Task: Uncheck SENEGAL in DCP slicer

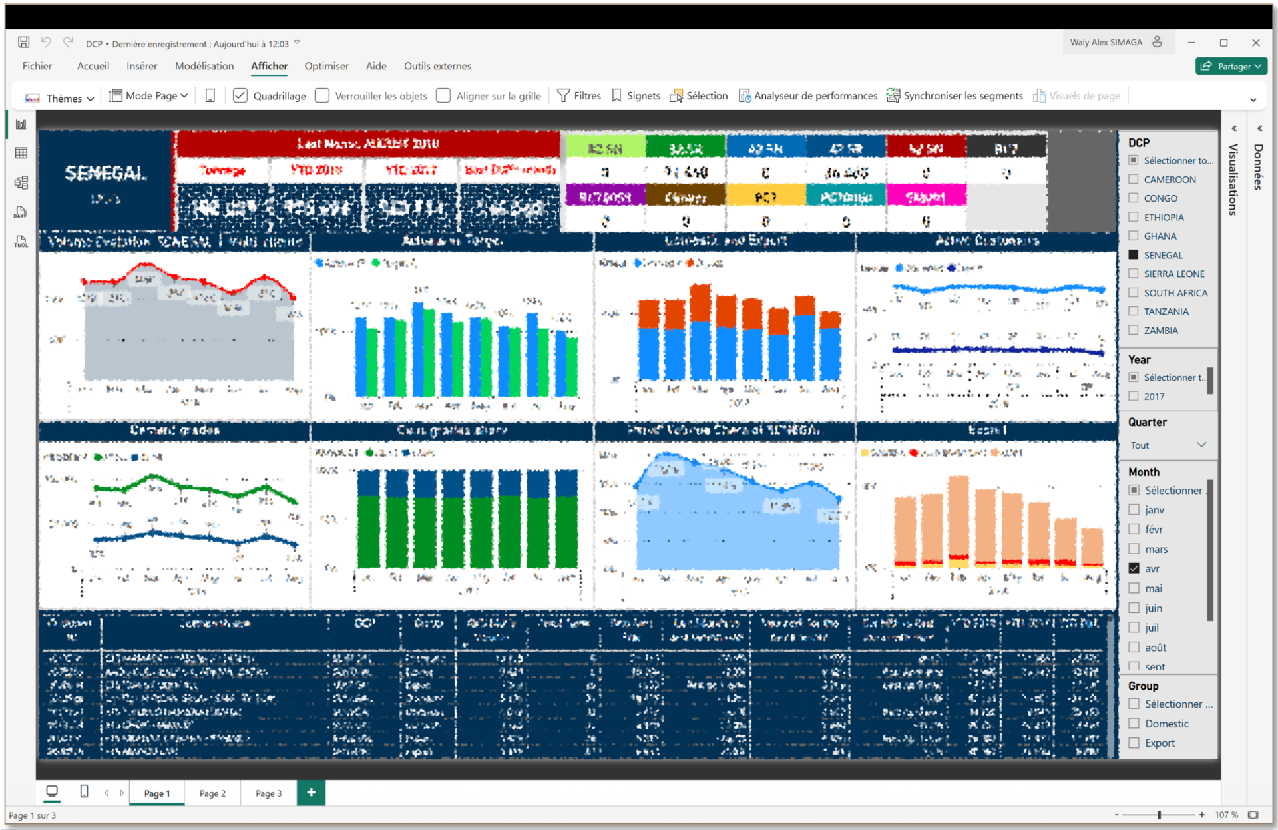Action: pyautogui.click(x=1134, y=254)
